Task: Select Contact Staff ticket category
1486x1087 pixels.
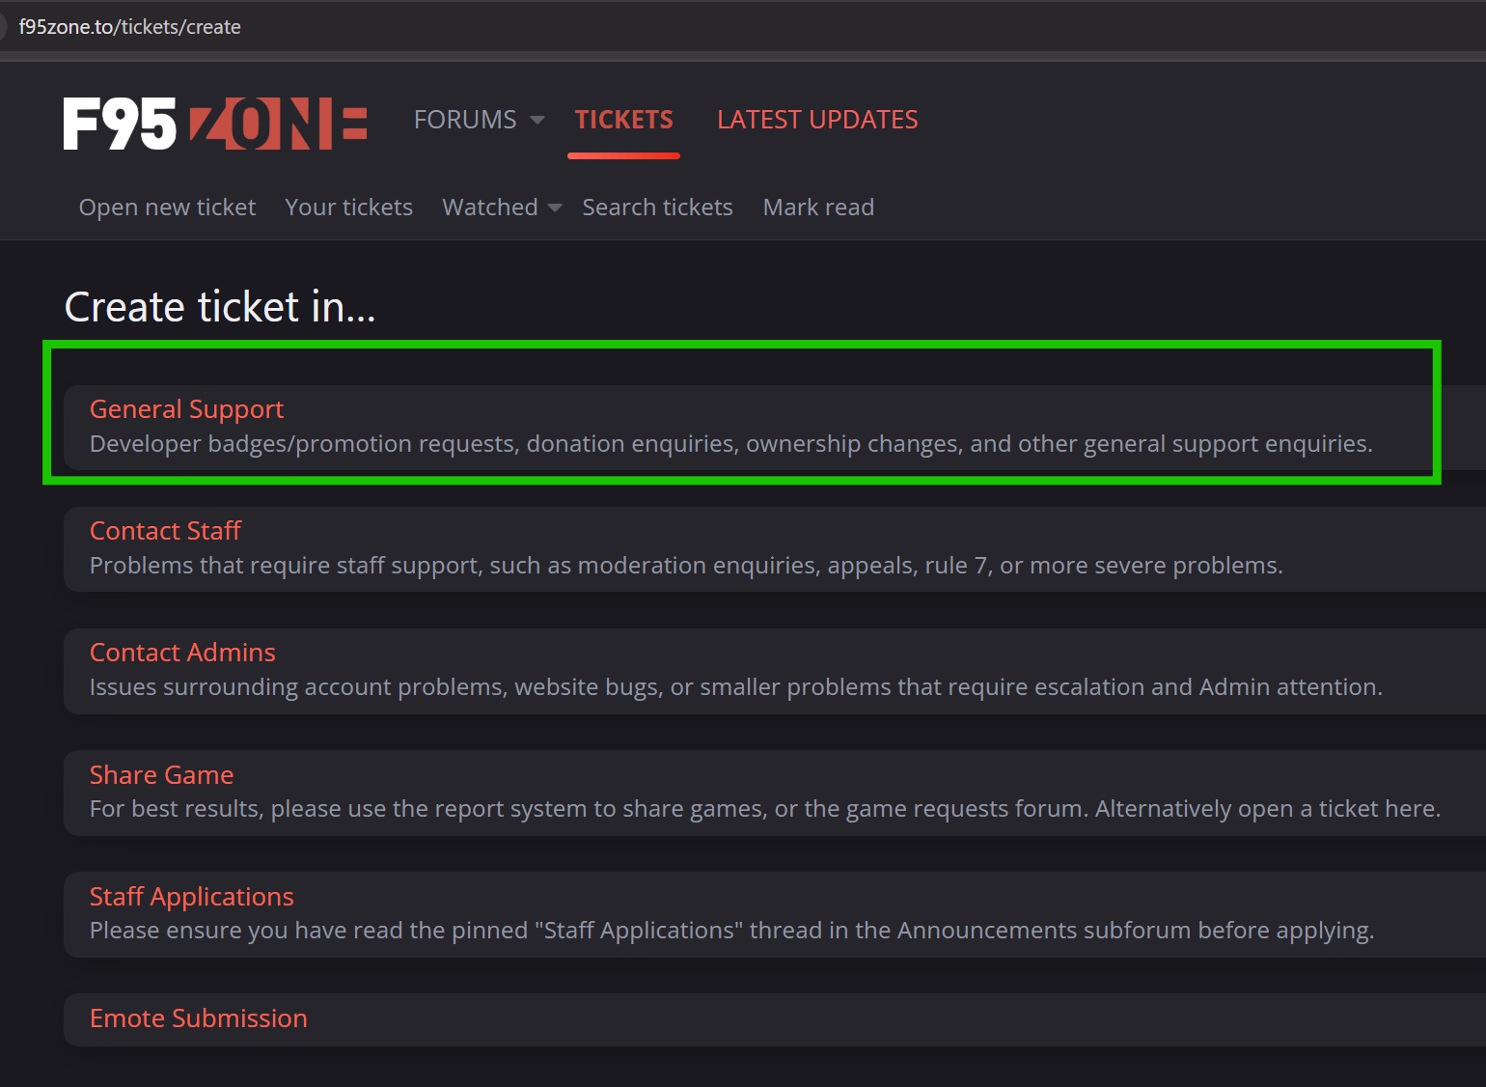Action: (x=165, y=531)
